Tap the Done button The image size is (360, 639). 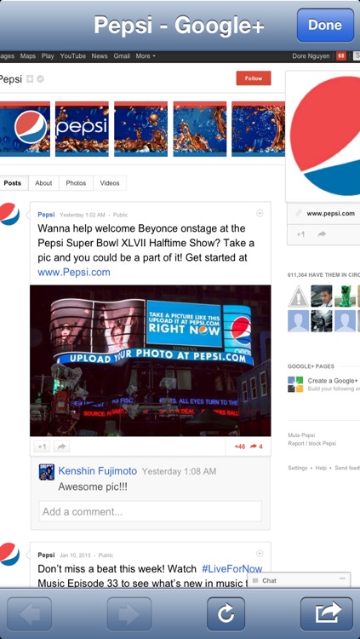(325, 26)
